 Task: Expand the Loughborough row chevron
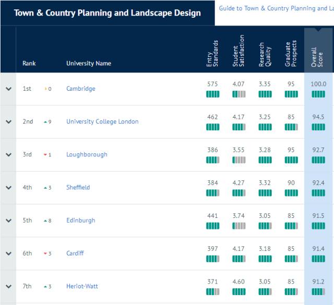[8, 154]
